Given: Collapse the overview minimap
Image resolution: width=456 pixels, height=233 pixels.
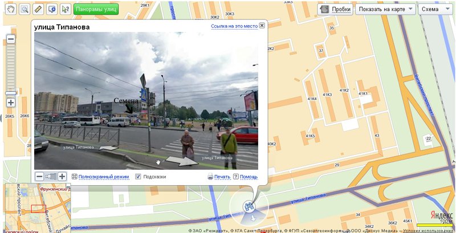Looking at the screenshot, I should tap(68, 186).
